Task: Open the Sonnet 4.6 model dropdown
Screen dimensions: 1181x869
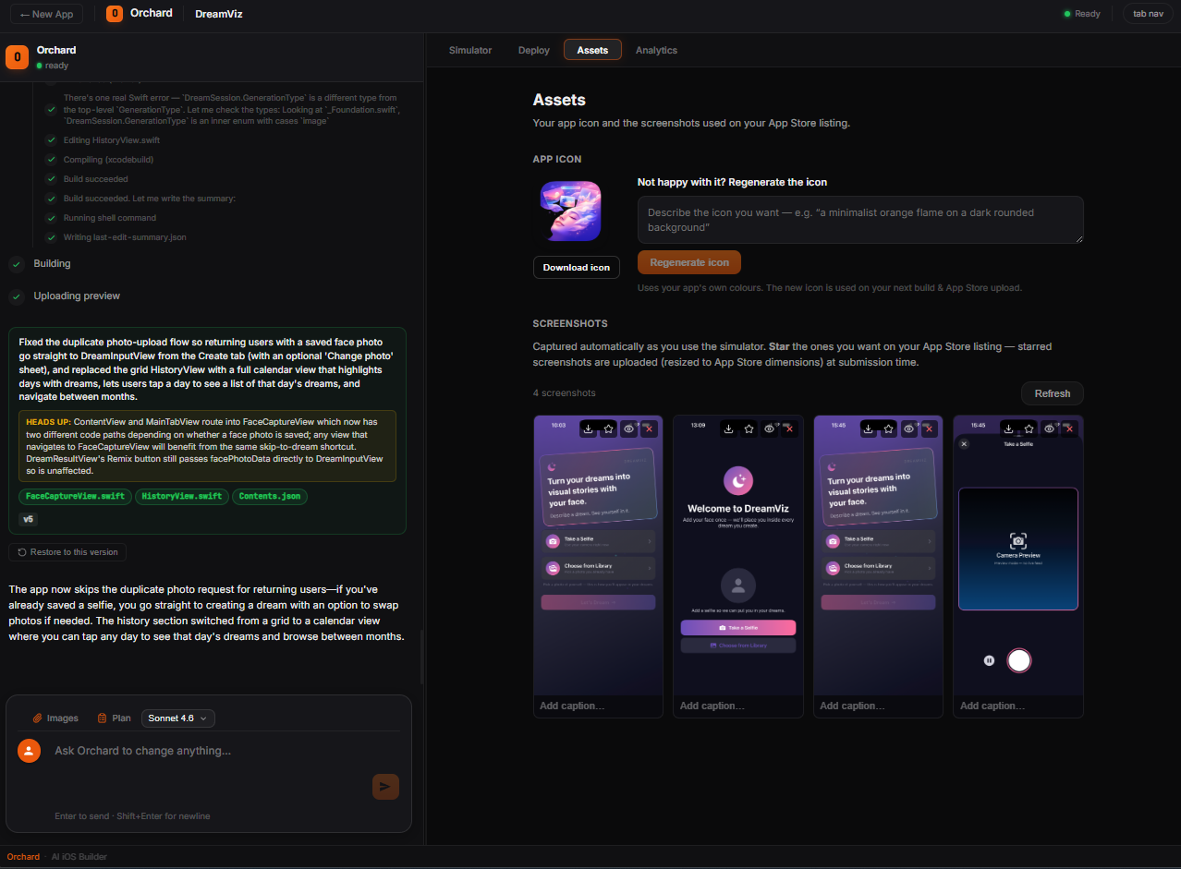Action: (x=178, y=718)
